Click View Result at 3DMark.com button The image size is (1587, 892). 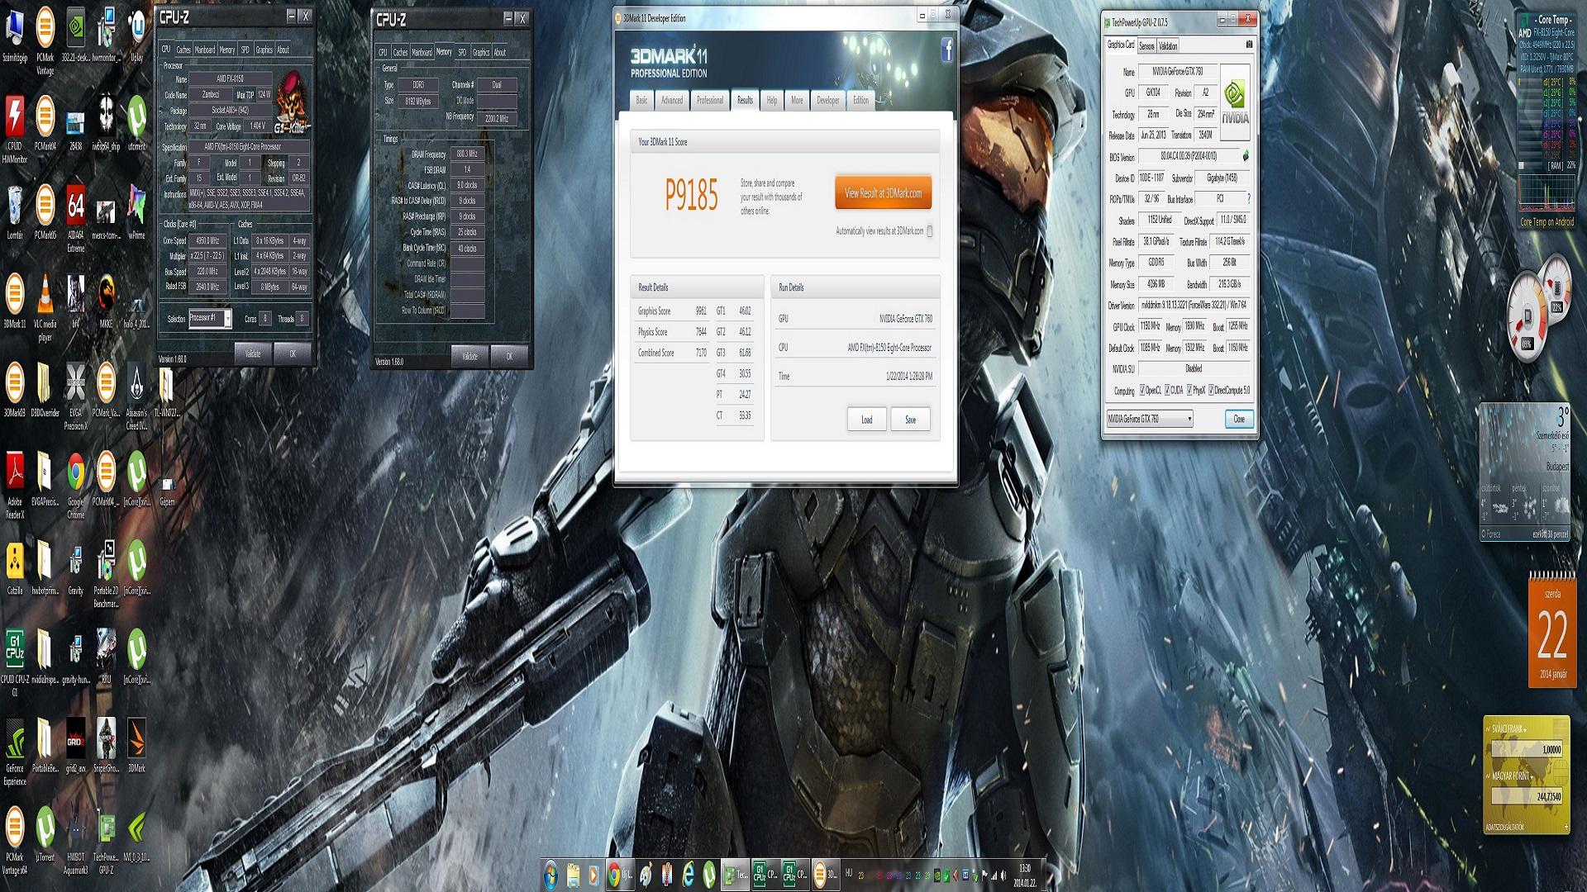click(x=882, y=193)
